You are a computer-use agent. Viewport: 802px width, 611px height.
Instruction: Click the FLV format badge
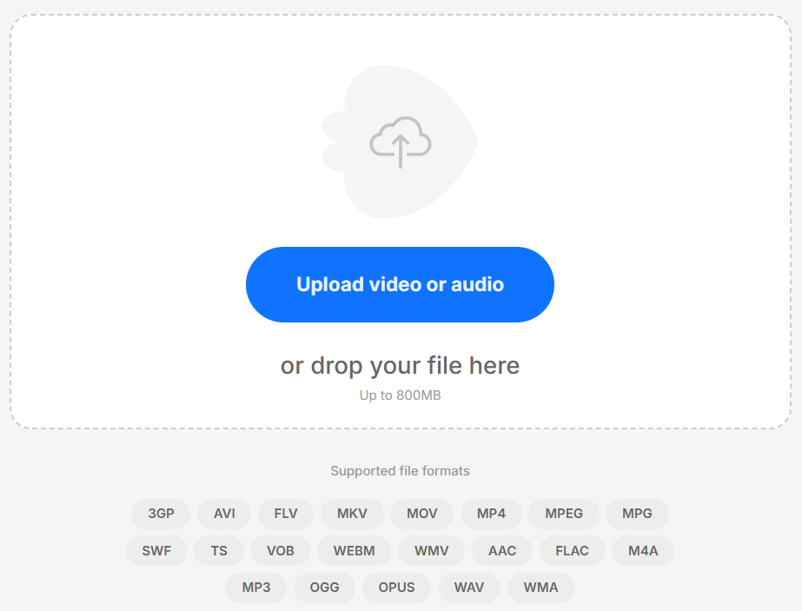pos(286,514)
